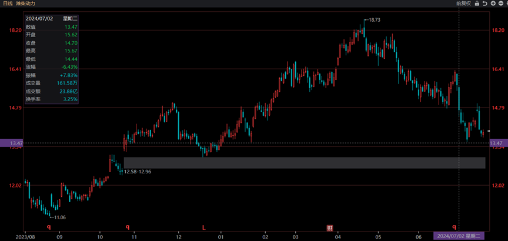
Task: Click the 数值 13.47 row
Action: coord(52,27)
